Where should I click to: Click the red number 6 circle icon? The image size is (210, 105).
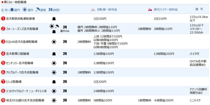3,72
